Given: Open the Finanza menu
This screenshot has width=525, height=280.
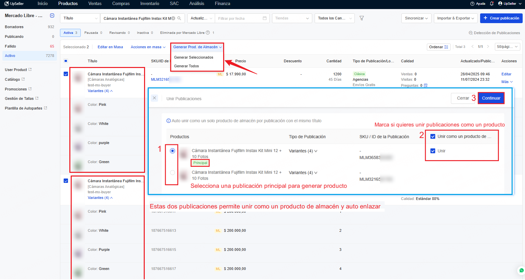Looking at the screenshot, I should (x=222, y=4).
